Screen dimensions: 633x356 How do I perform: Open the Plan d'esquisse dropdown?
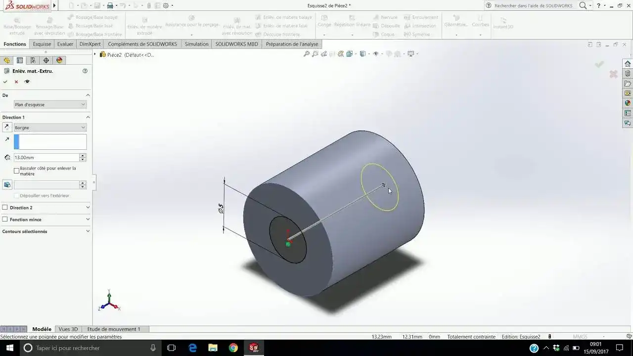tap(84, 104)
